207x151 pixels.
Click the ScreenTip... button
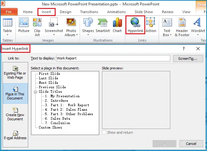pos(188,59)
